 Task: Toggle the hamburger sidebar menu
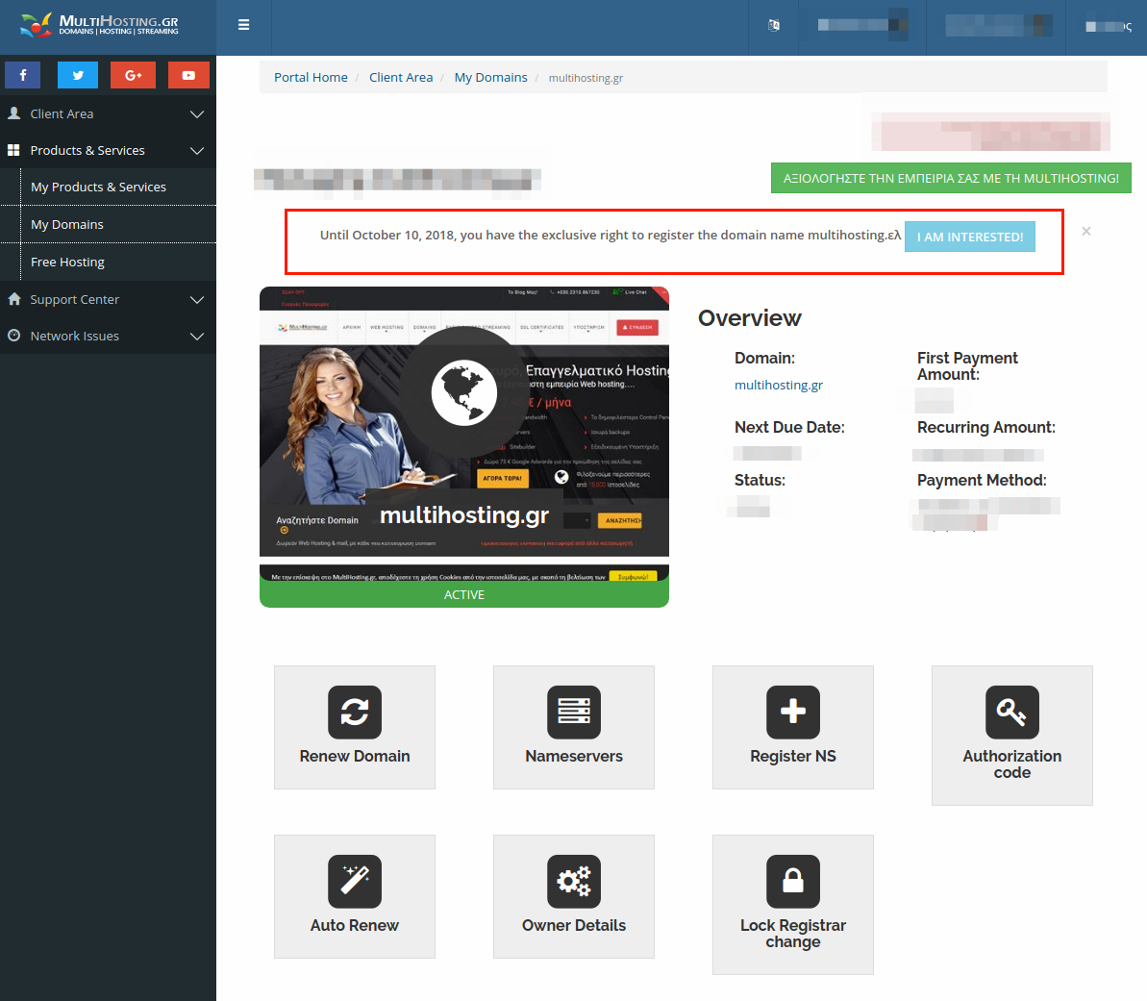(243, 25)
